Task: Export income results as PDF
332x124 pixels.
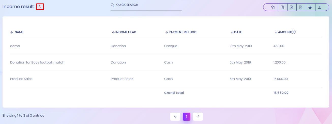Action: [301, 7]
